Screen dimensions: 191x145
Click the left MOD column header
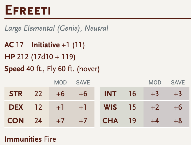click(x=61, y=83)
